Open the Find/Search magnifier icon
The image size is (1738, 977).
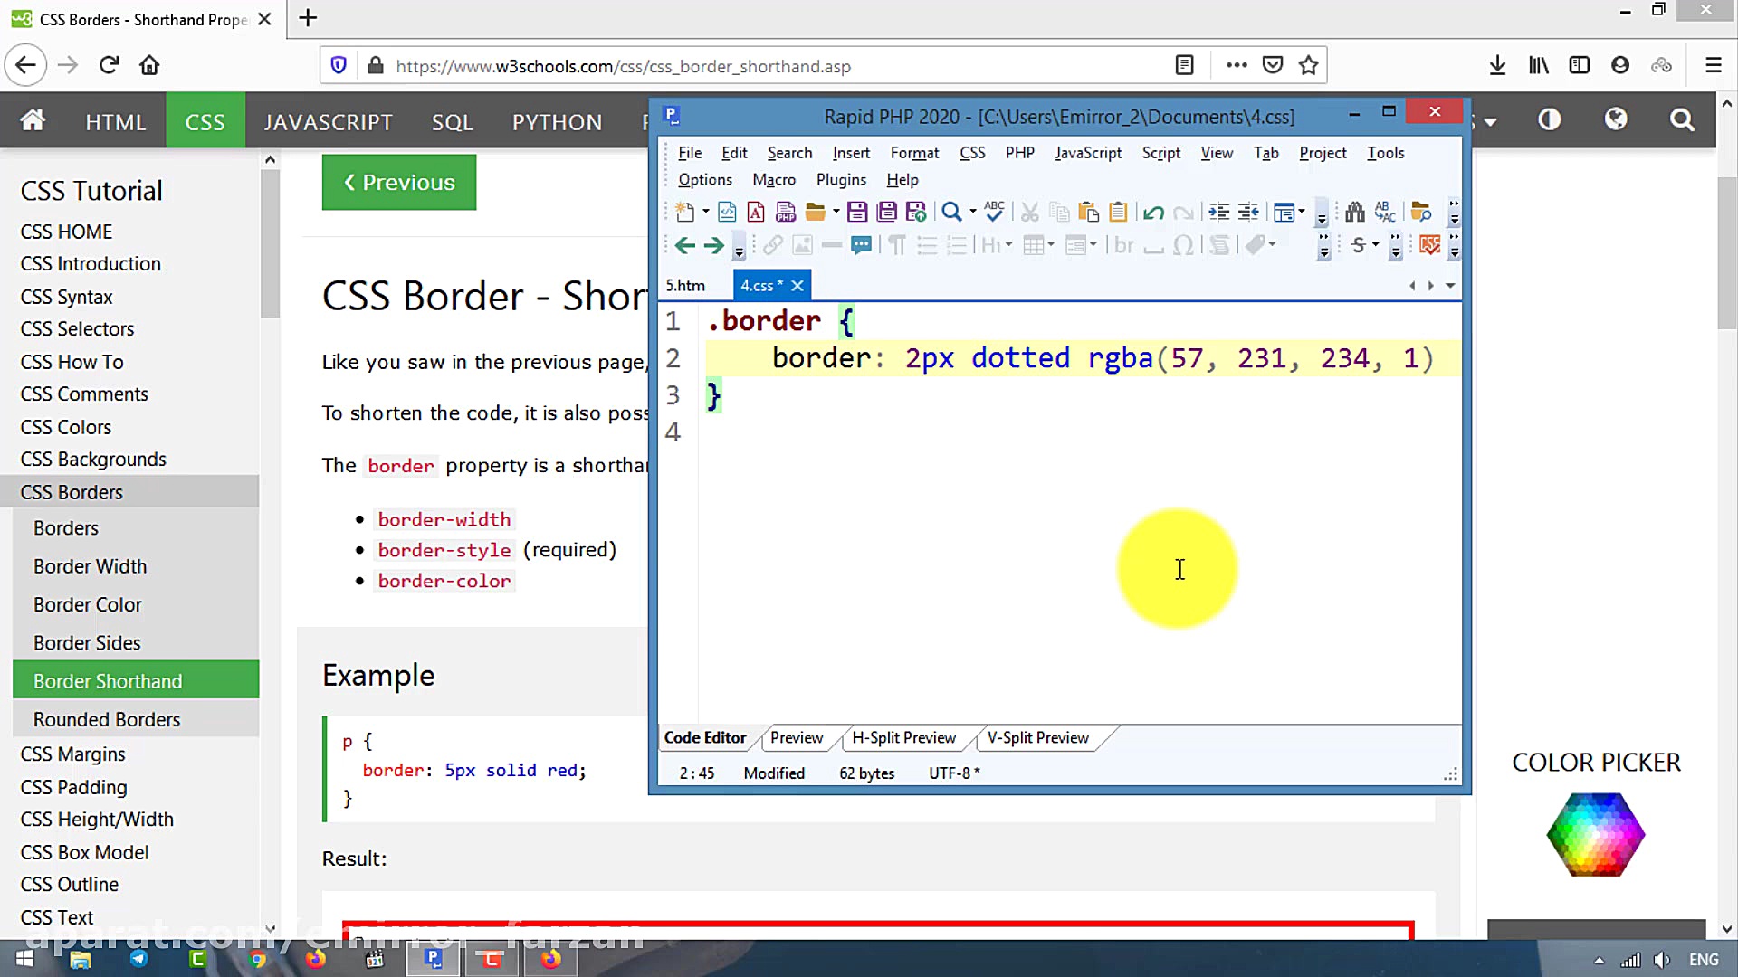point(949,213)
